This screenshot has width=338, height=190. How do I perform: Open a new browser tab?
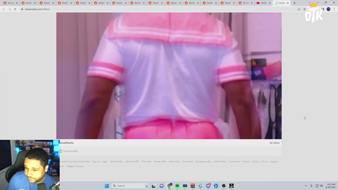pos(295,3)
